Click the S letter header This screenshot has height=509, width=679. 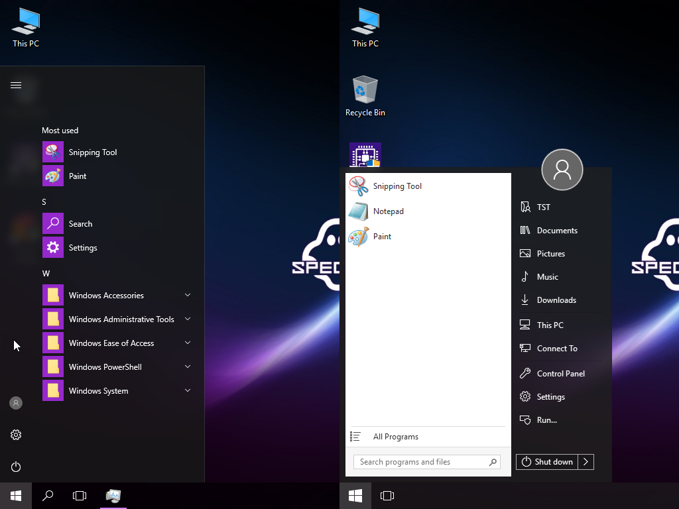point(44,202)
